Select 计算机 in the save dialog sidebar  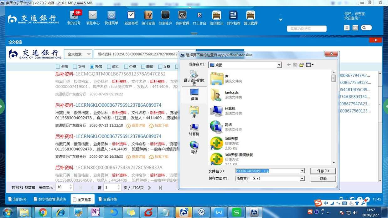(194, 129)
